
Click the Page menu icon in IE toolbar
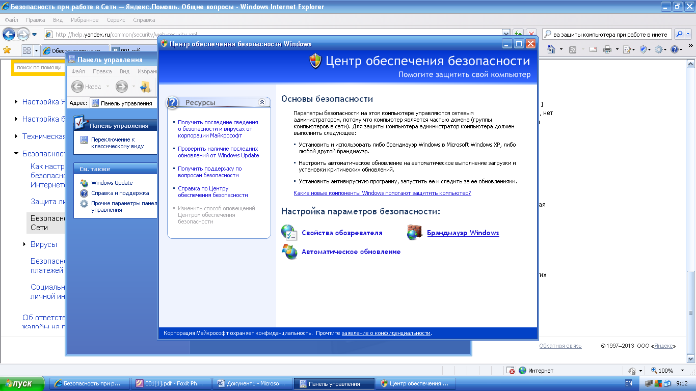(627, 49)
